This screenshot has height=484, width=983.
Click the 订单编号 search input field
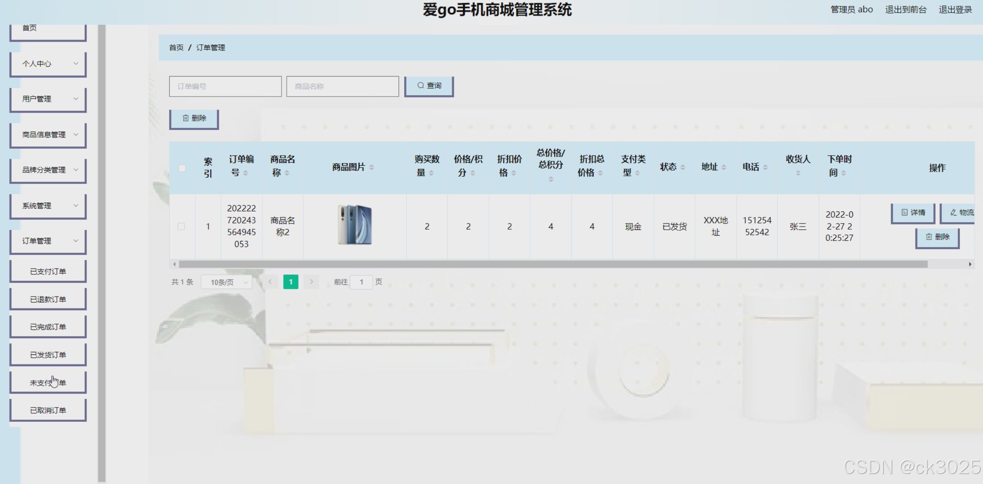(225, 87)
